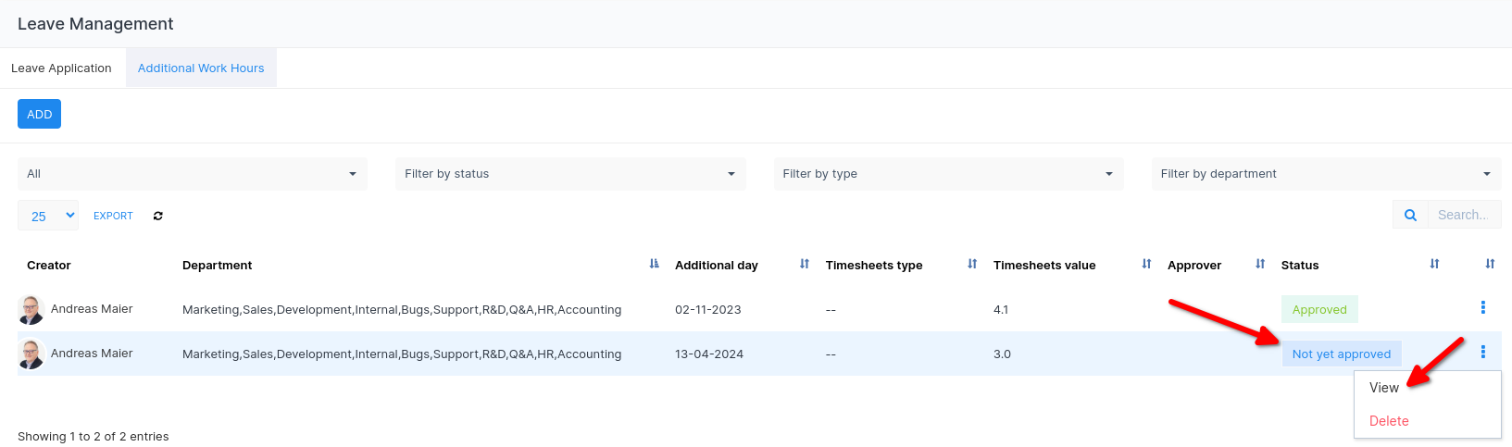Click the refresh table icon
The height and width of the screenshot is (447, 1512).
coord(158,216)
